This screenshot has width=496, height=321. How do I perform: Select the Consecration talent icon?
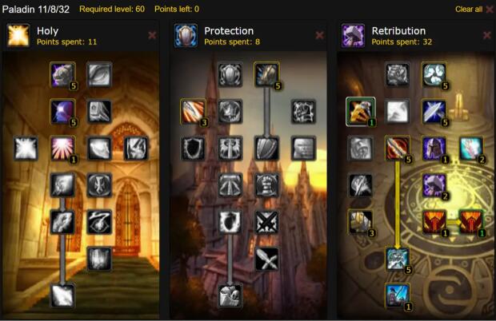pyautogui.click(x=62, y=148)
